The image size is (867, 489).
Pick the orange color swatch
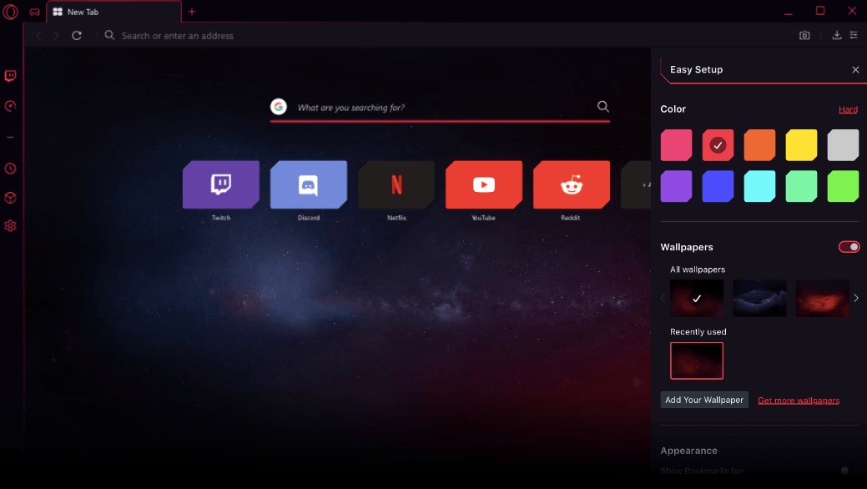tap(759, 145)
